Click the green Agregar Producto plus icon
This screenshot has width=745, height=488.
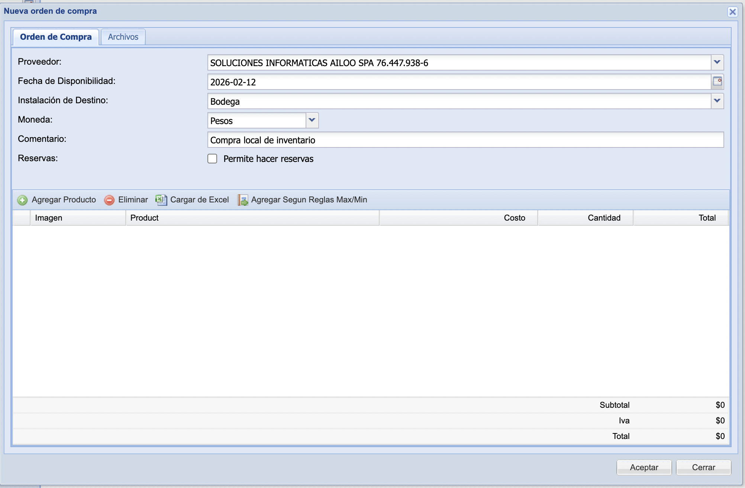(22, 200)
